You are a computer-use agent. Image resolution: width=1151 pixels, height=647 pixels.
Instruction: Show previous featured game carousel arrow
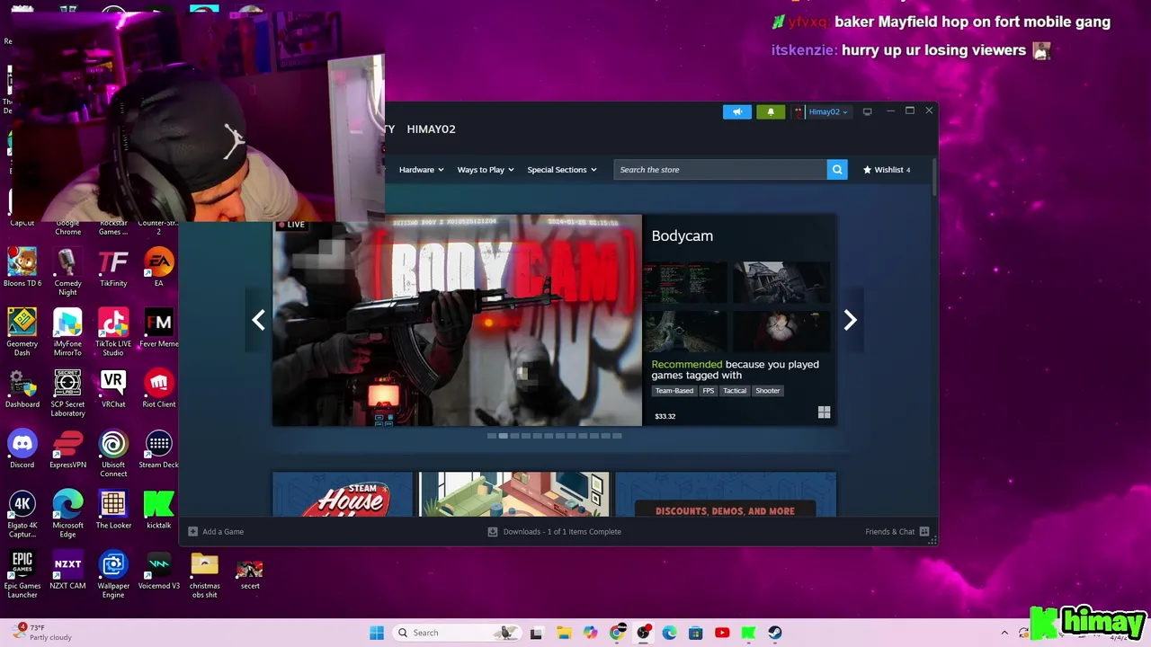[x=258, y=320]
